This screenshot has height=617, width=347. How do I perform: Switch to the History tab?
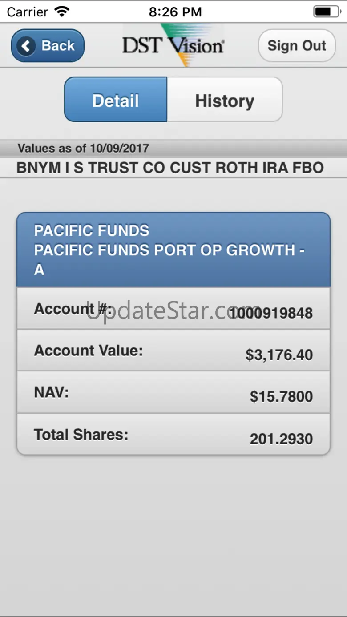point(225,100)
